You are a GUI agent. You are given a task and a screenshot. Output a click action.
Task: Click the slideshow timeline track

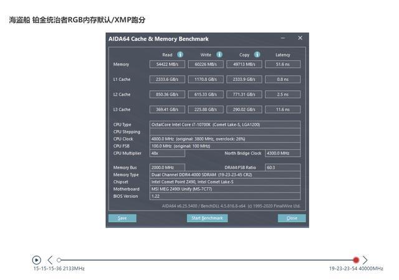point(208,260)
